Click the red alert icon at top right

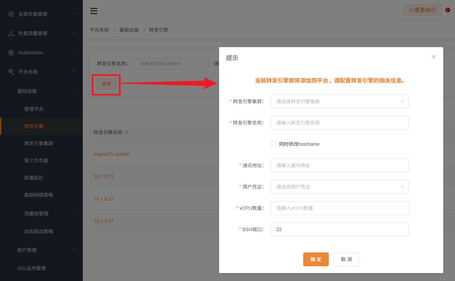448,10
